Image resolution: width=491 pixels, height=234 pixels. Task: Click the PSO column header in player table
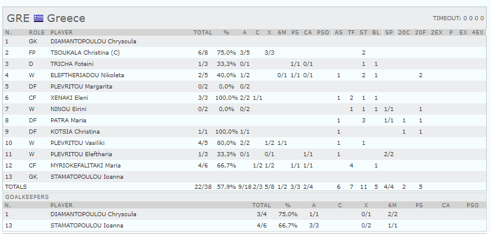click(323, 33)
